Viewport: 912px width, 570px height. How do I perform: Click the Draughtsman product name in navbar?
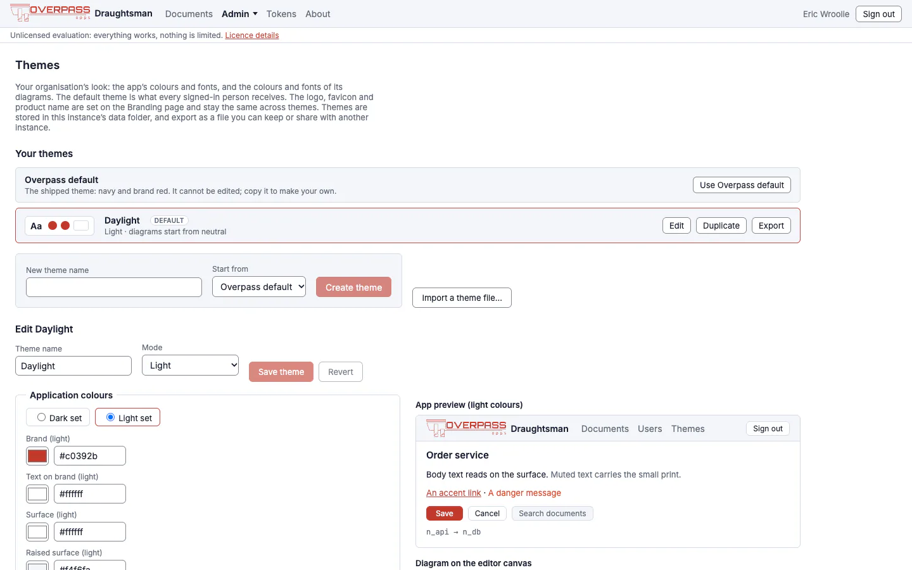123,13
